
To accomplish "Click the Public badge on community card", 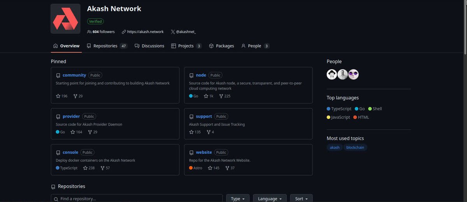I will 95,75.
